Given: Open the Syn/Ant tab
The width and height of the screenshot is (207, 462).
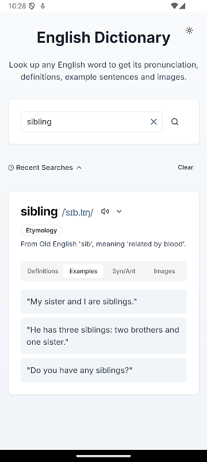Looking at the screenshot, I should pos(124,271).
